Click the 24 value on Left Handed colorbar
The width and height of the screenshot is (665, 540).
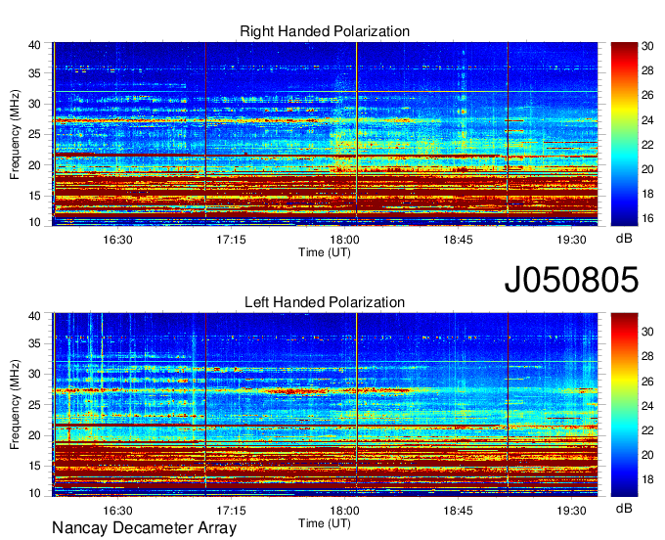[647, 406]
